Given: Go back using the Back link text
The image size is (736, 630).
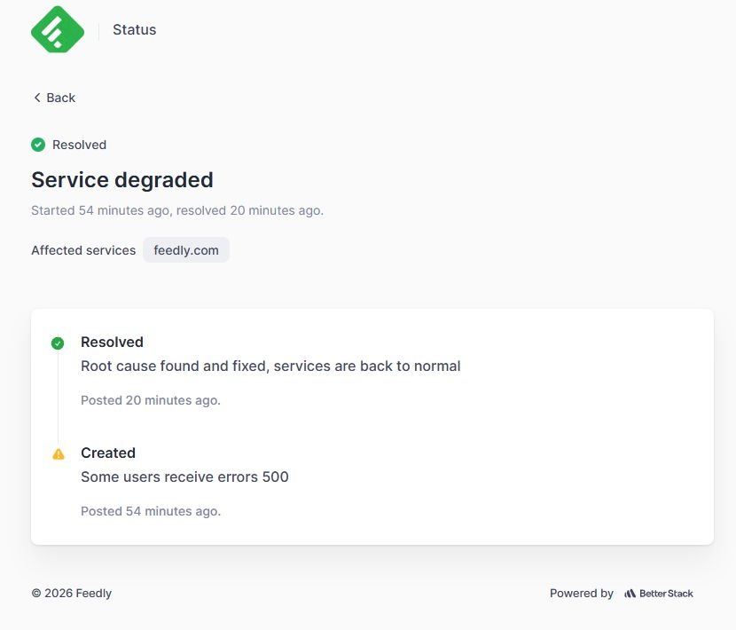Looking at the screenshot, I should click(x=61, y=98).
